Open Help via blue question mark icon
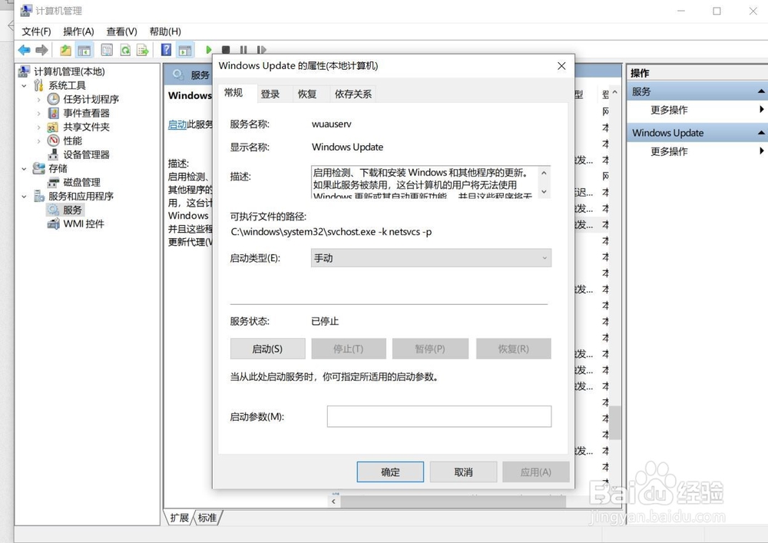This screenshot has width=768, height=543. [x=166, y=50]
